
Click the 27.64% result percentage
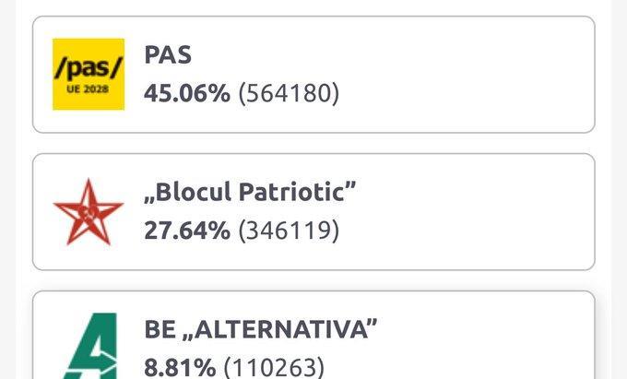[x=187, y=231]
